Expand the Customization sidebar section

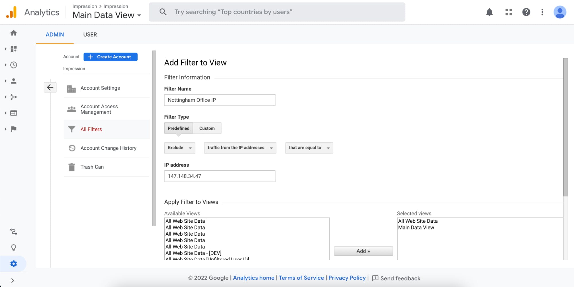[x=5, y=49]
